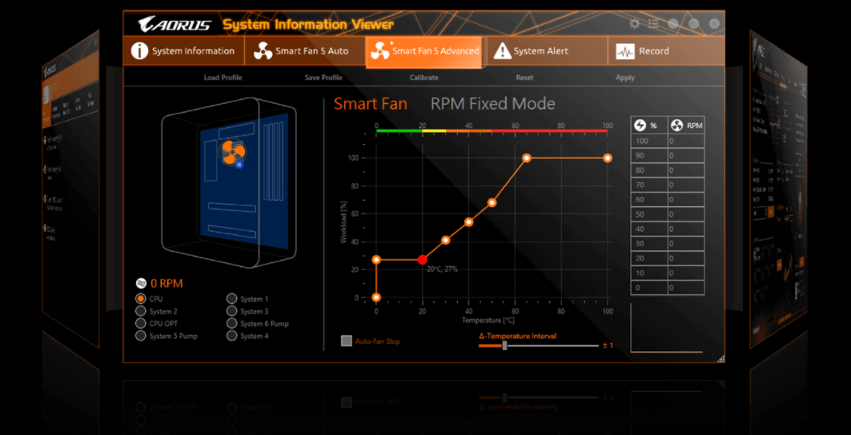Click the lightning percent header icon in table
This screenshot has height=435, width=851.
640,126
